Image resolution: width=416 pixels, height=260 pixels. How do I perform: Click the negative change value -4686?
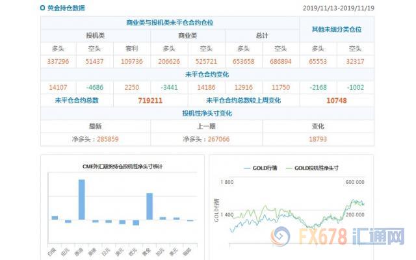(94, 87)
